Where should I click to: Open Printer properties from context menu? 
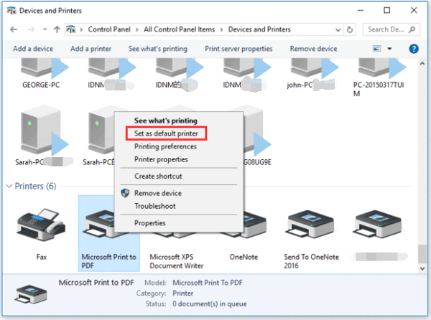pos(161,159)
